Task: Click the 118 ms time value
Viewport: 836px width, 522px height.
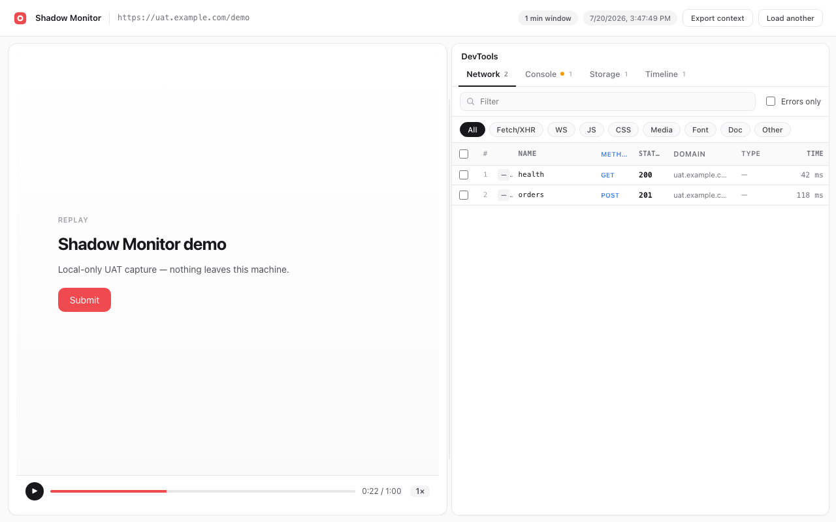Action: [x=810, y=195]
